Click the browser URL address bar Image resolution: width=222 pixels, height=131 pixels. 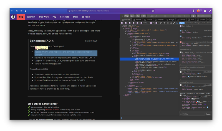coord(111,11)
